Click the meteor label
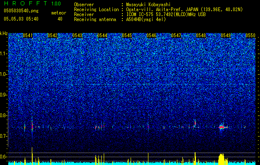Viewport: 260px width, 165px height. pos(59,13)
